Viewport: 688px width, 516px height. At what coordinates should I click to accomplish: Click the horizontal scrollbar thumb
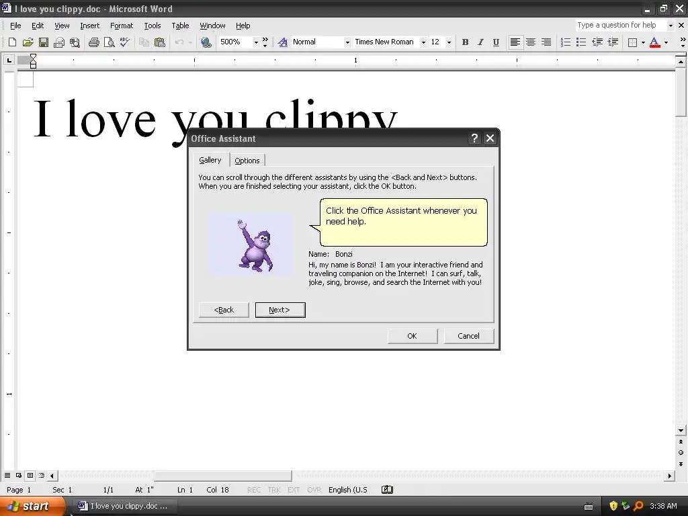point(223,476)
